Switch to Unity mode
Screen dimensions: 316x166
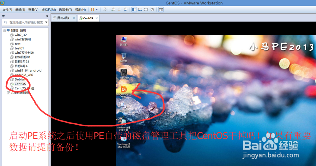click(x=152, y=9)
